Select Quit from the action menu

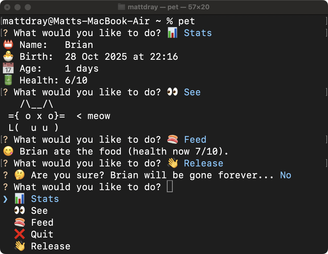coord(42,234)
